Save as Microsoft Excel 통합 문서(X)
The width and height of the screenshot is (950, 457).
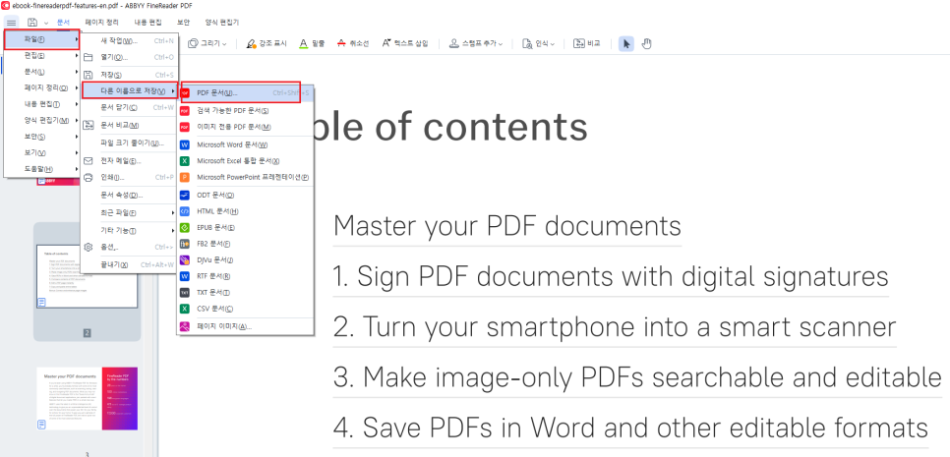point(246,161)
